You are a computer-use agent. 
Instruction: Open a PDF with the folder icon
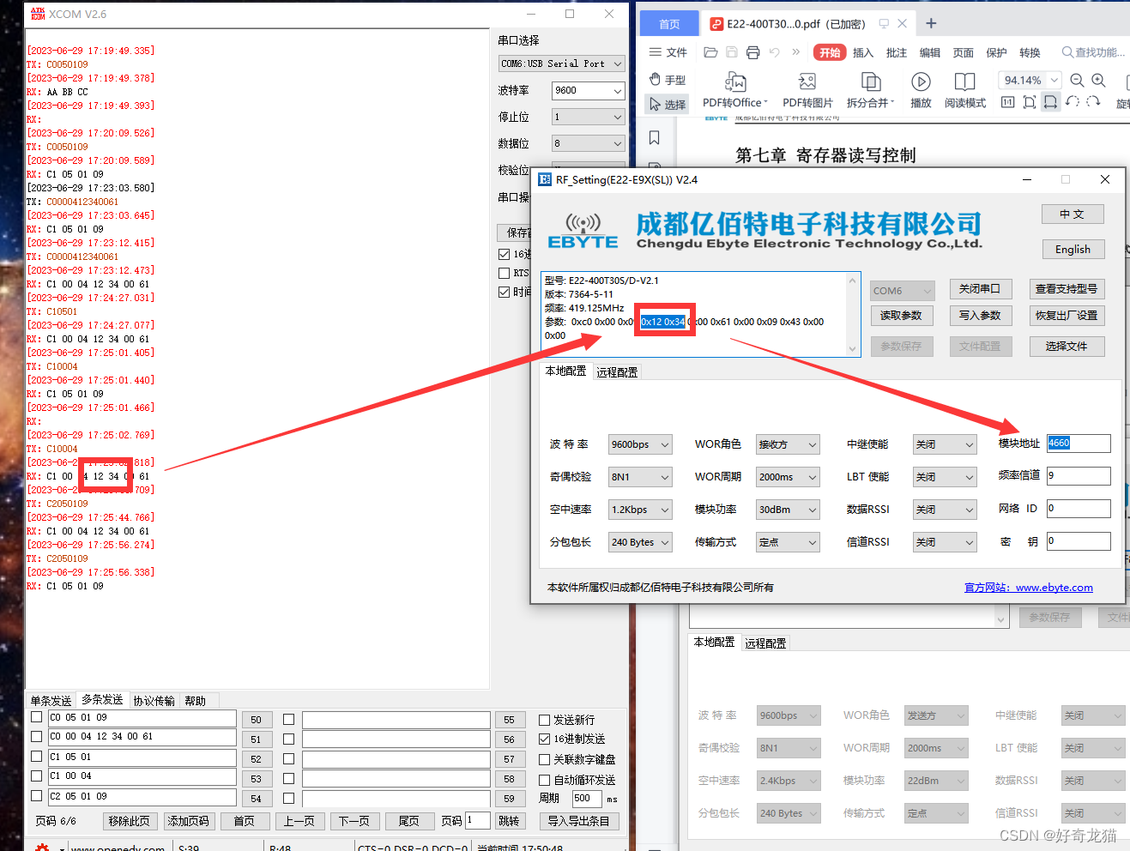tap(710, 52)
